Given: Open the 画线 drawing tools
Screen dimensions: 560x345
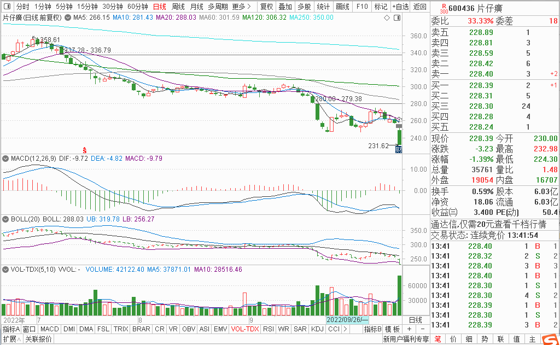Looking at the screenshot, I should point(342,7).
